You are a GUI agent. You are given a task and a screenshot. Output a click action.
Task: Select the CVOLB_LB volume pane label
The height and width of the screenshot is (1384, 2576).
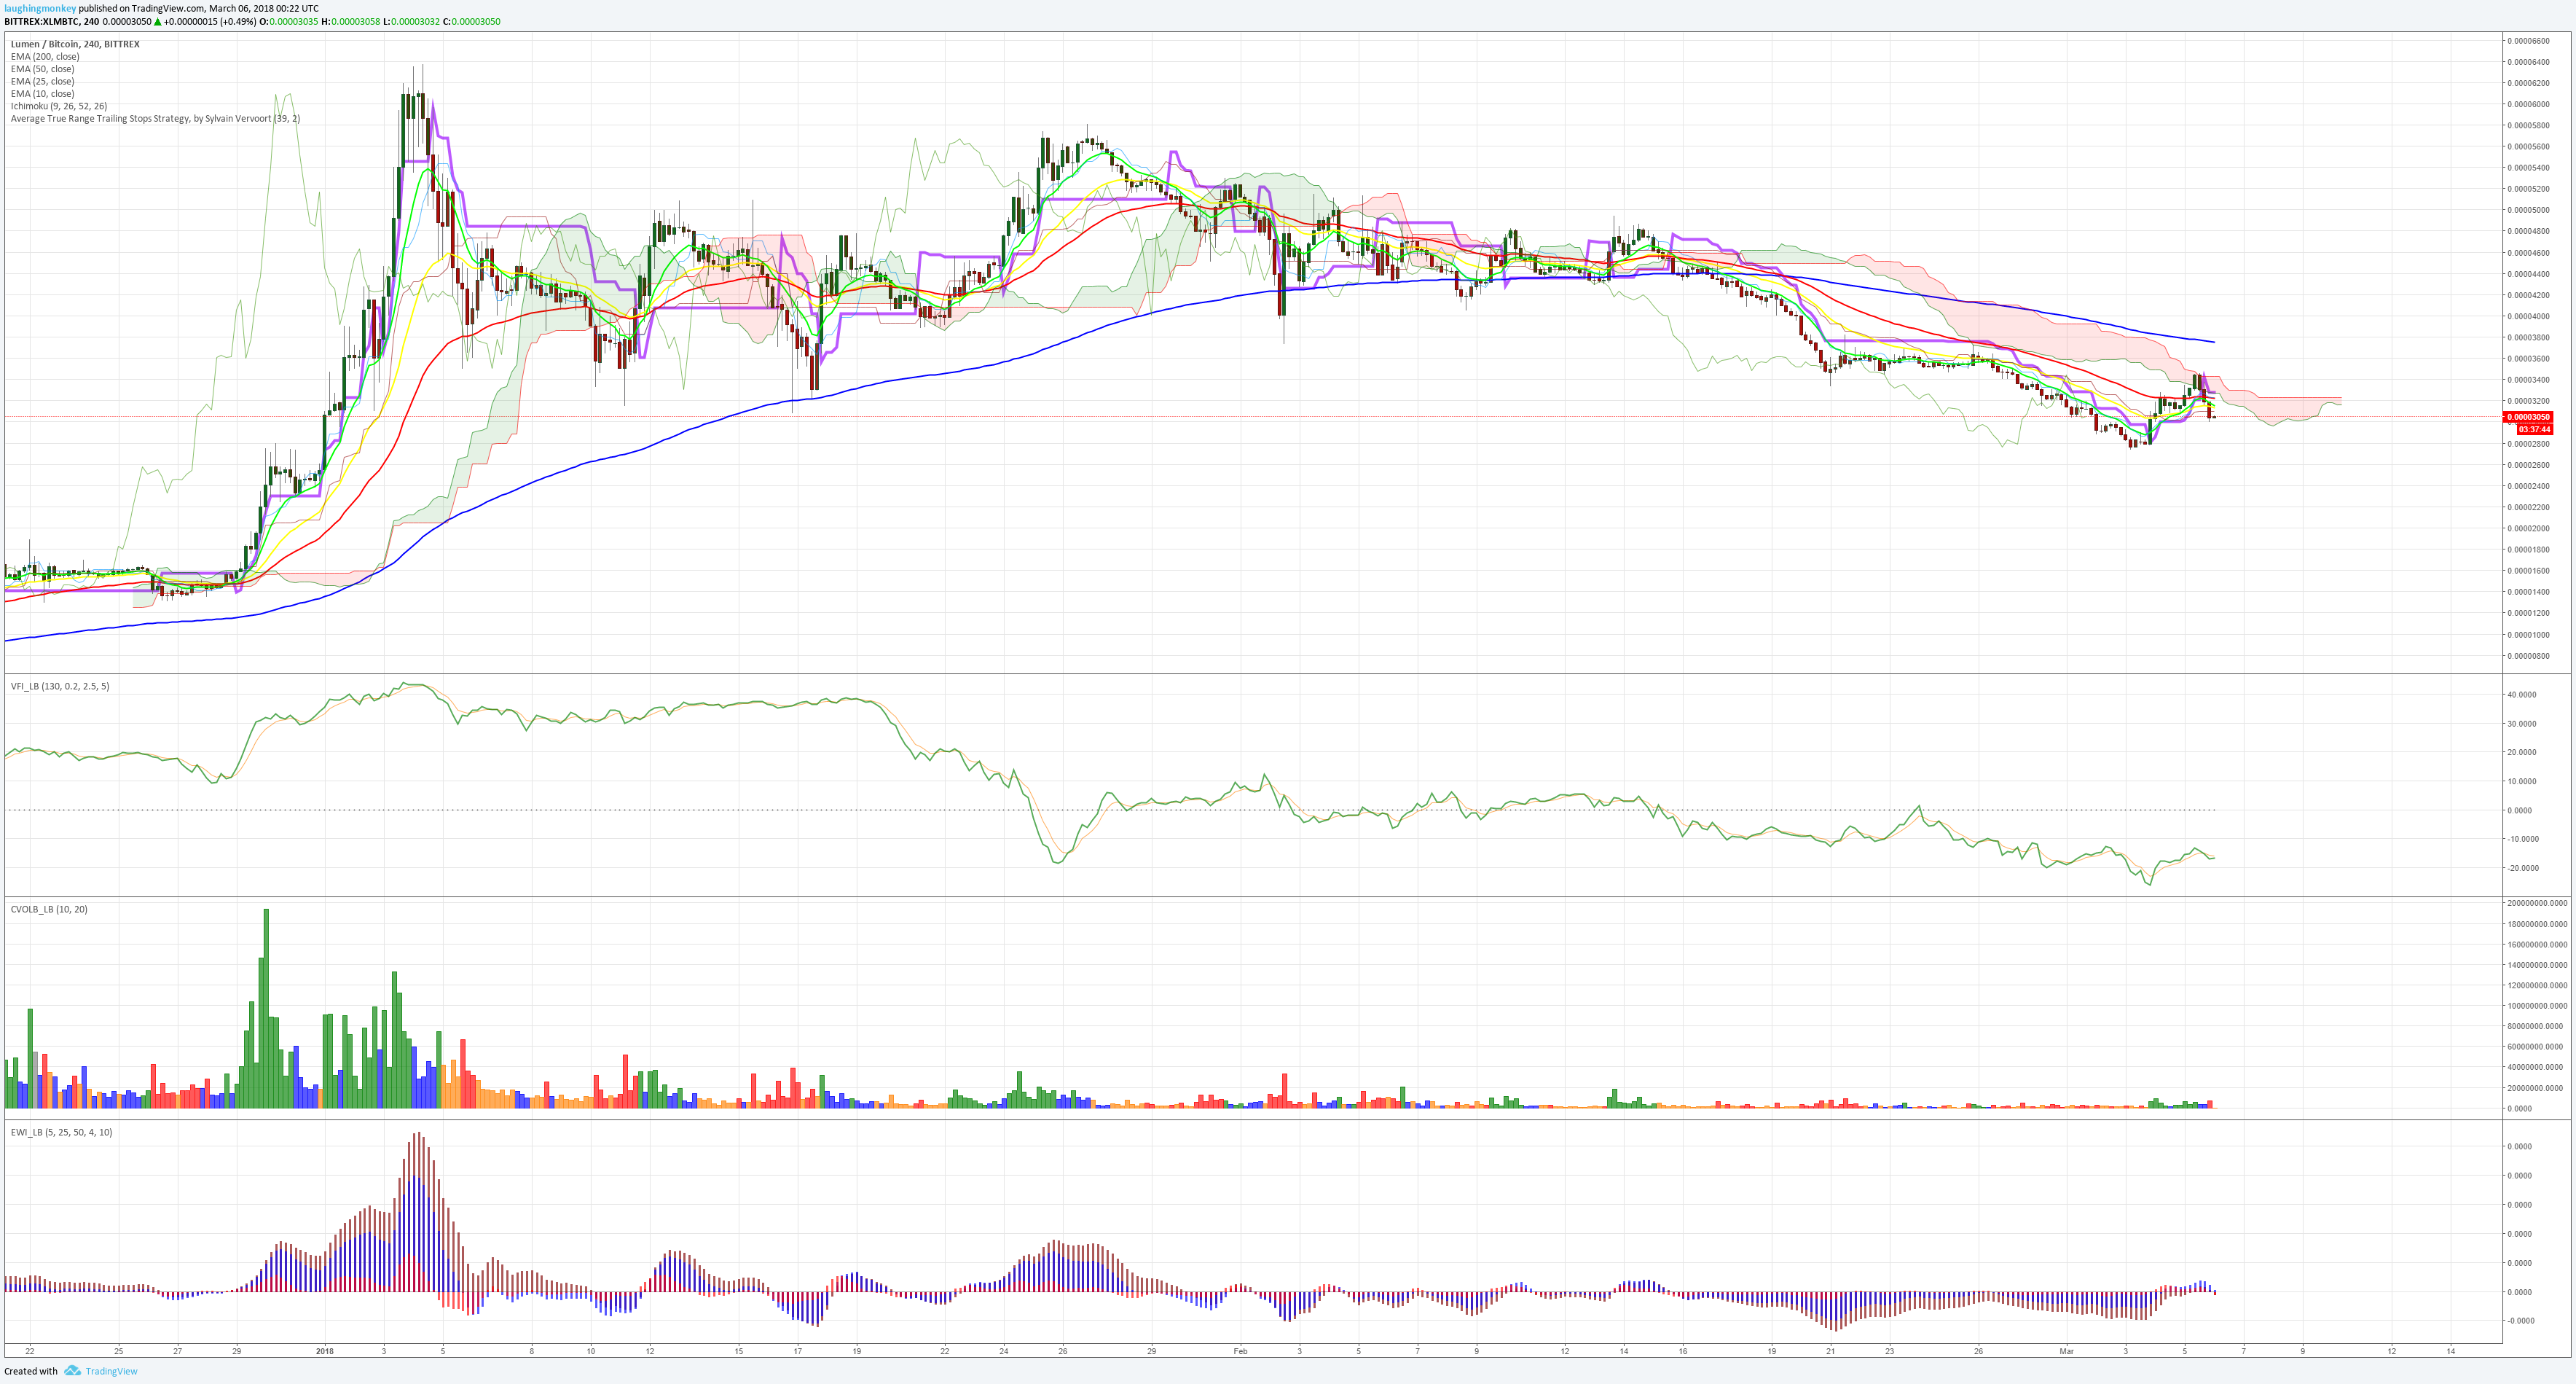tap(49, 909)
